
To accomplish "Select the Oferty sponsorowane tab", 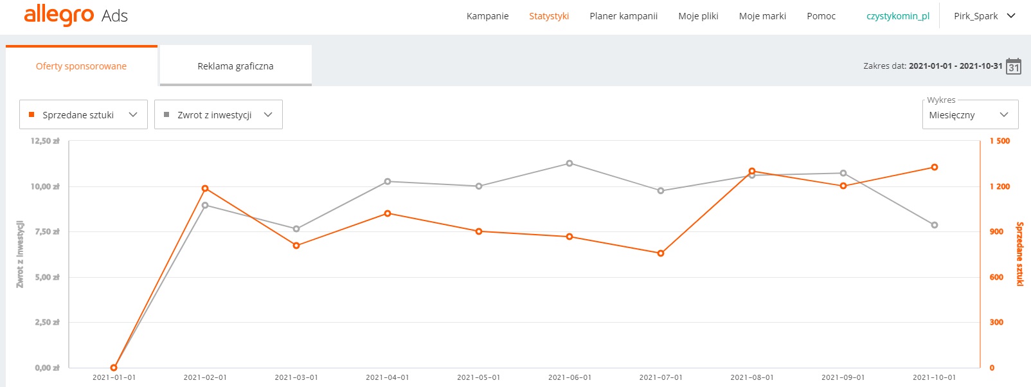I will click(x=82, y=66).
